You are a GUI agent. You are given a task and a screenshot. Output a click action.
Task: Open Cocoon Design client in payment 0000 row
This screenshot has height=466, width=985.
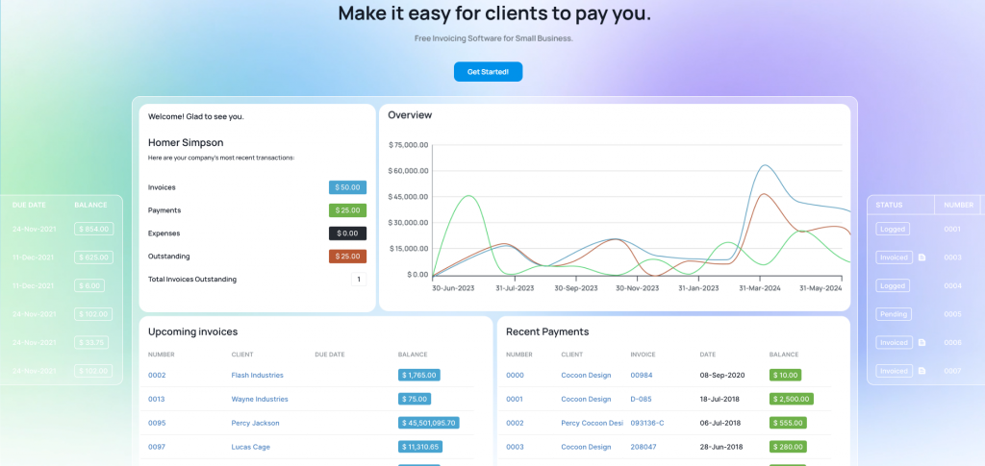586,375
